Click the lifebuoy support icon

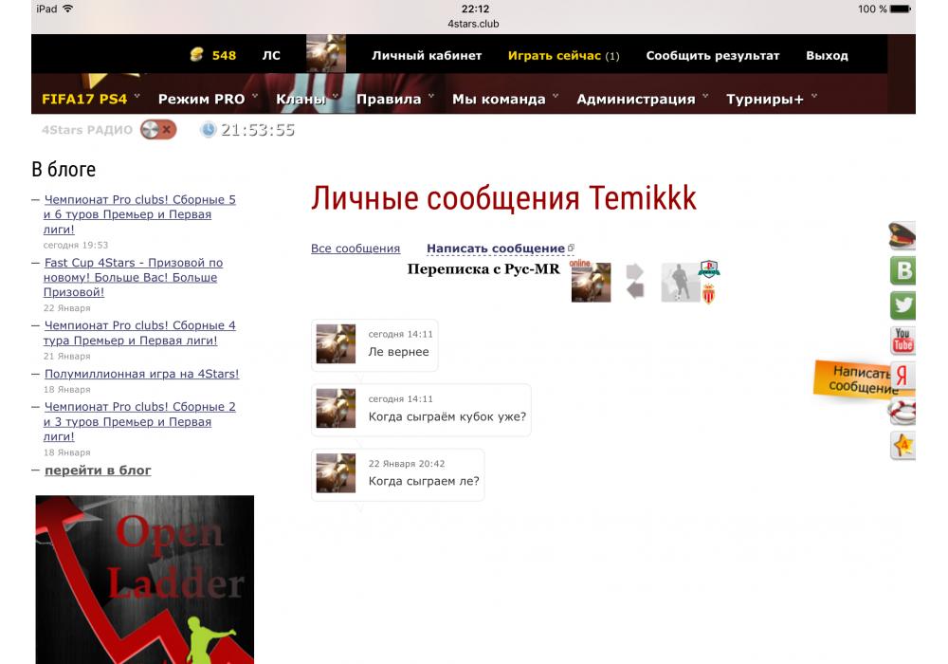coord(902,412)
